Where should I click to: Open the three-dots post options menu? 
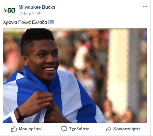pyautogui.click(x=145, y=6)
